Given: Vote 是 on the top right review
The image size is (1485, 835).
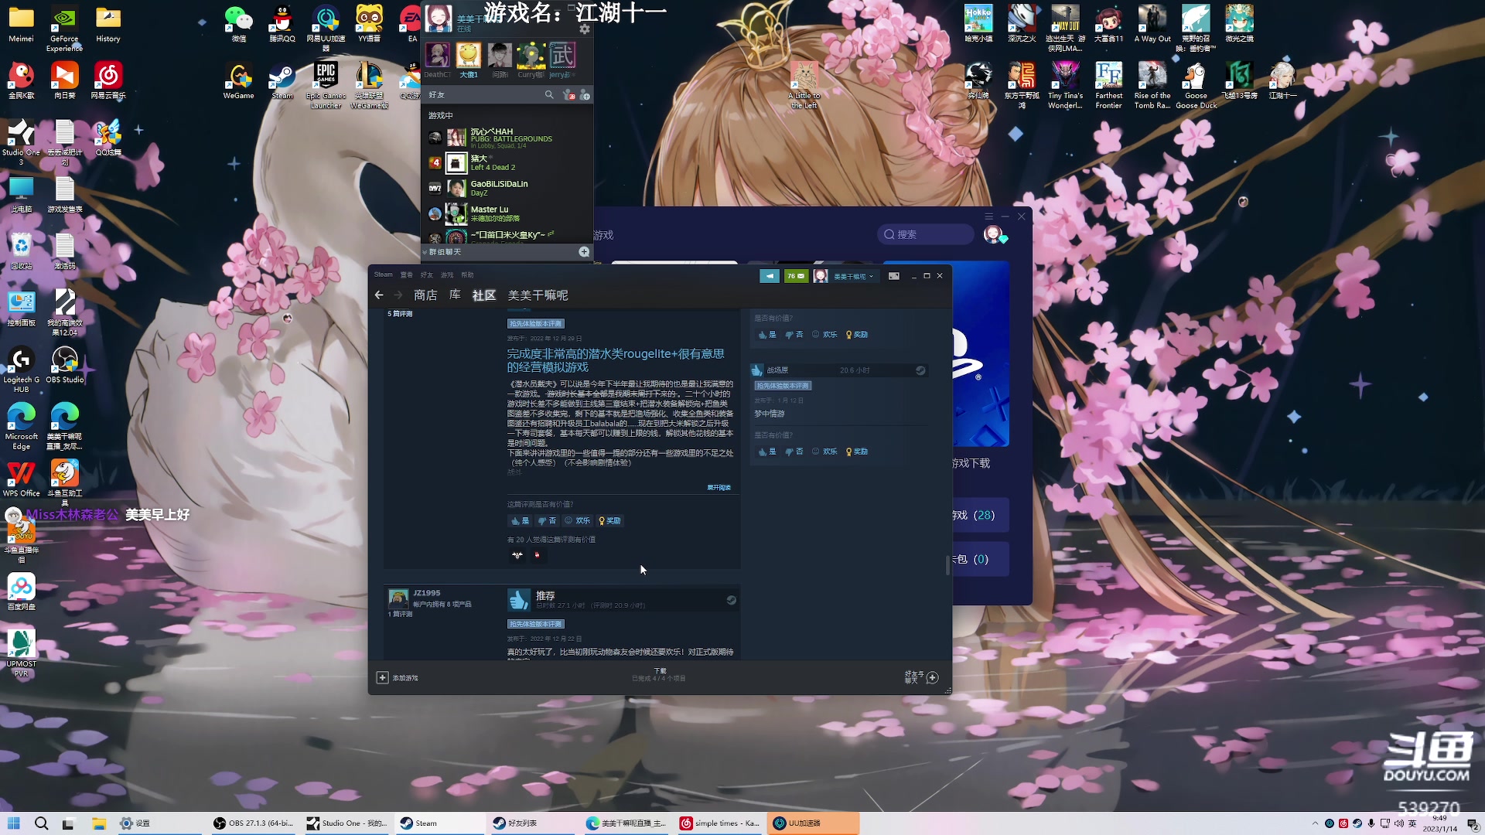Looking at the screenshot, I should click(x=766, y=335).
